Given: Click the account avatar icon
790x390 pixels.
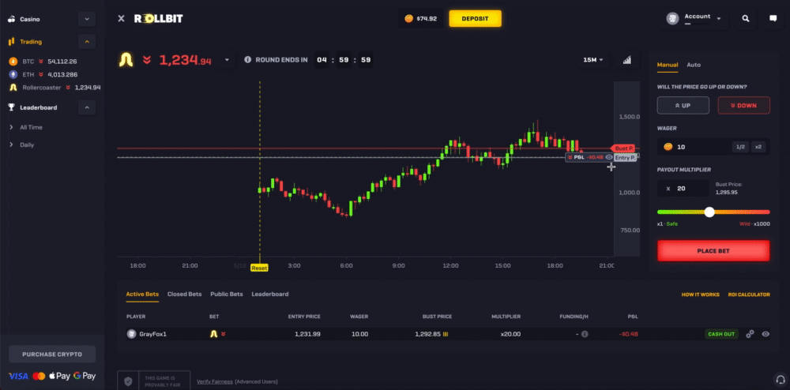Looking at the screenshot, I should [x=672, y=19].
